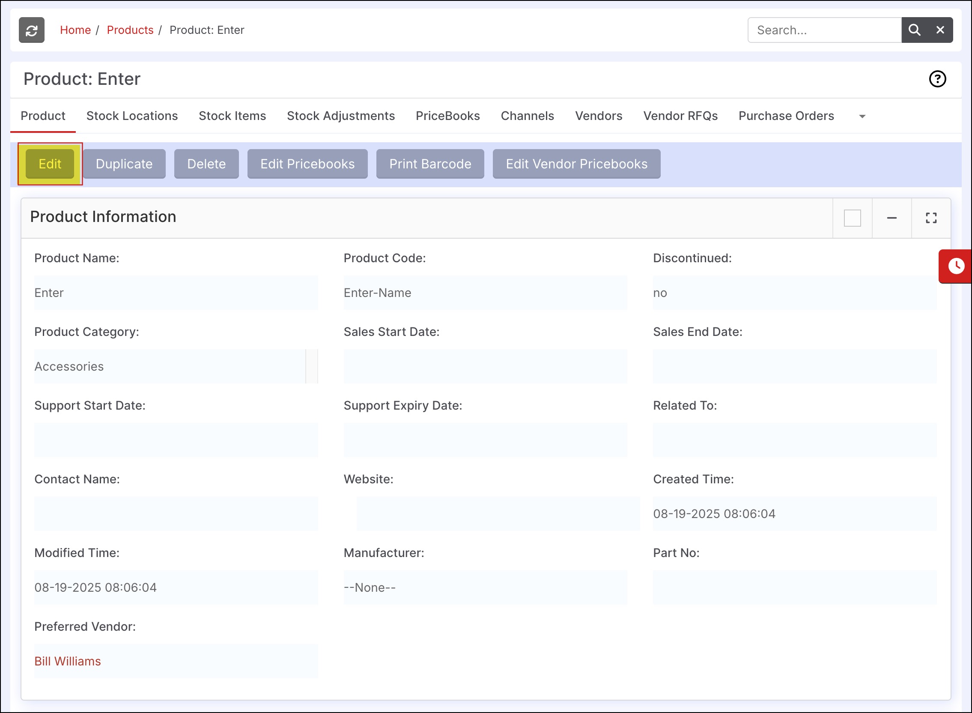Click the Print Barcode button
Viewport: 972px width, 713px height.
pos(430,164)
